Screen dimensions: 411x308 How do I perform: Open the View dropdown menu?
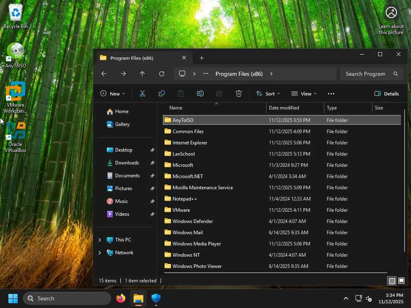click(304, 93)
